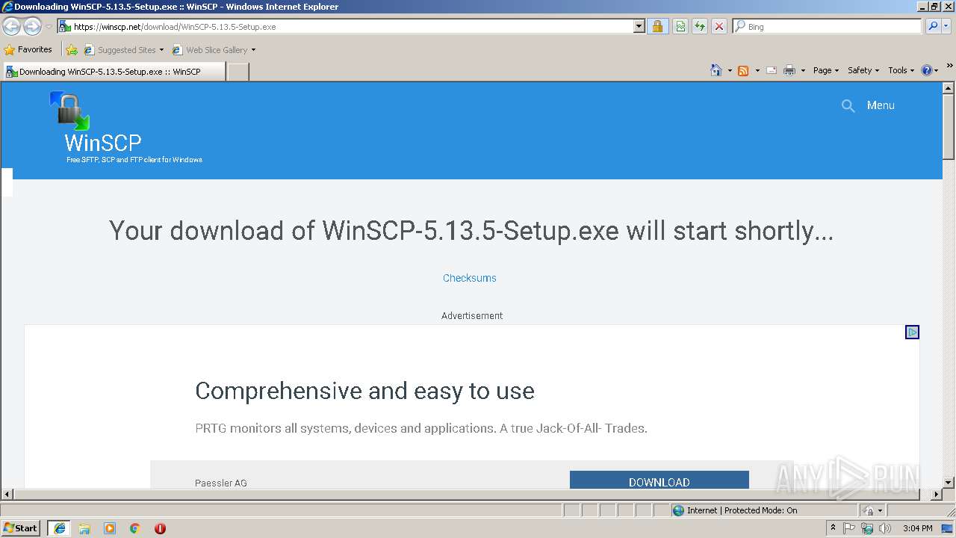Open the Web Slice Gallery dropdown
This screenshot has height=538, width=956.
(214, 49)
